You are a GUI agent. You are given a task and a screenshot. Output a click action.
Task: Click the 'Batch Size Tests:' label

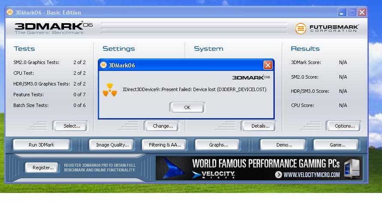pyautogui.click(x=31, y=105)
